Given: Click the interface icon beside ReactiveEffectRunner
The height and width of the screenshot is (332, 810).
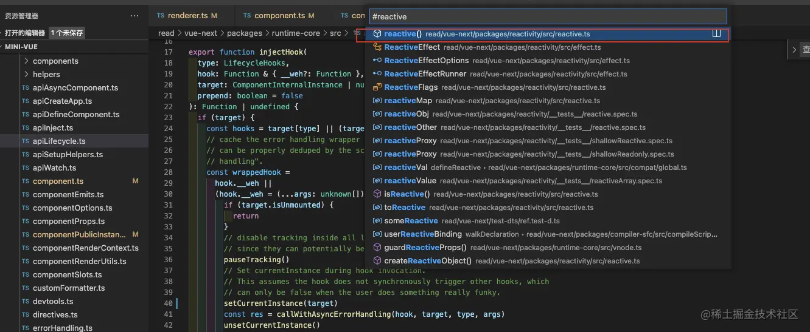Looking at the screenshot, I should click(x=377, y=74).
